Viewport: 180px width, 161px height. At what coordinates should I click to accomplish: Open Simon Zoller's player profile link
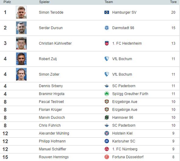coord(49,74)
